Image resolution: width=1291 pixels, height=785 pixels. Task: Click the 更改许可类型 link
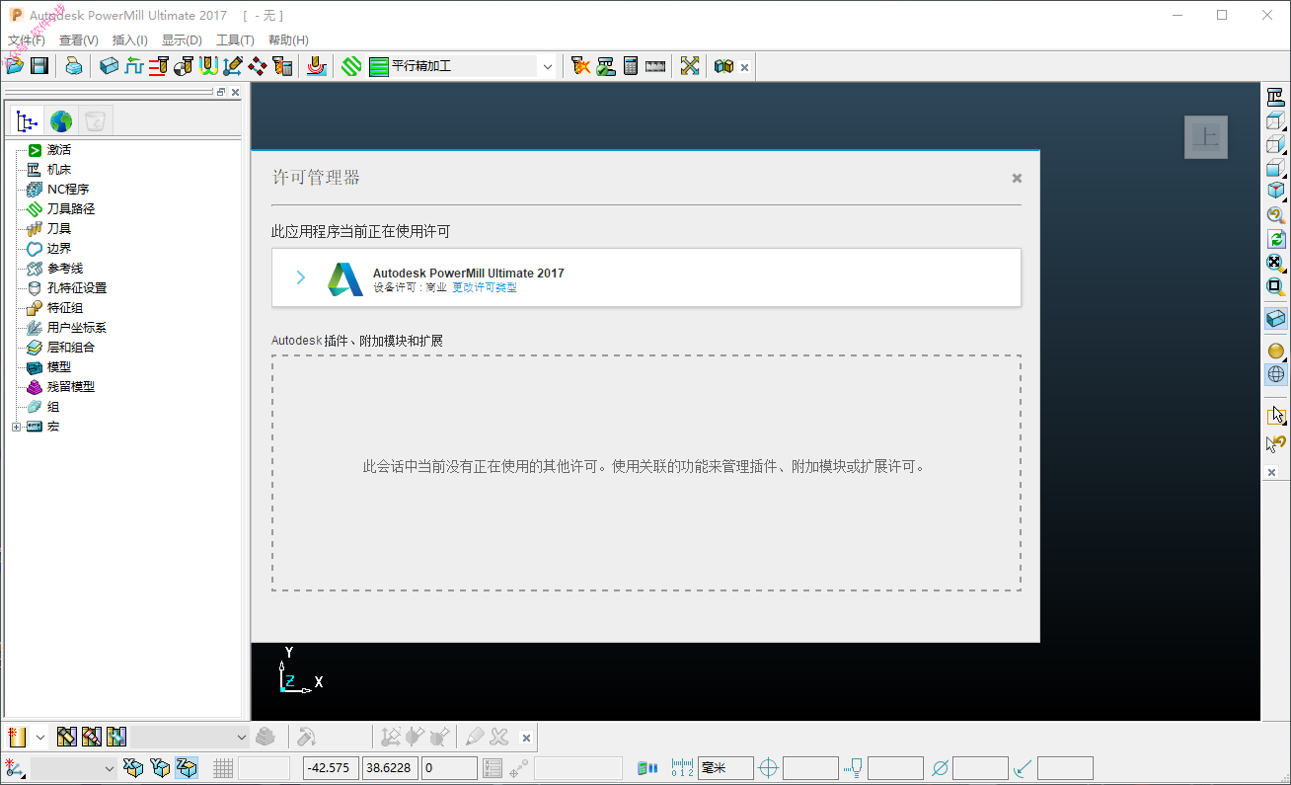coord(485,287)
